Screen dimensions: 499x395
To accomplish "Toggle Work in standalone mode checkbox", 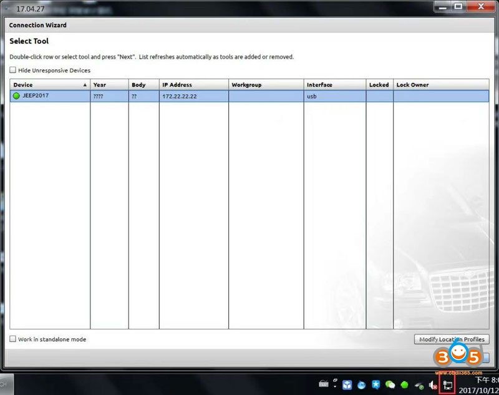I will pos(13,339).
